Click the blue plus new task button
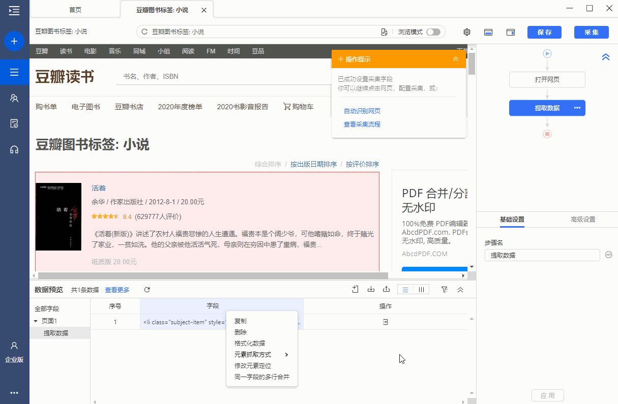The height and width of the screenshot is (404, 618). click(x=14, y=41)
